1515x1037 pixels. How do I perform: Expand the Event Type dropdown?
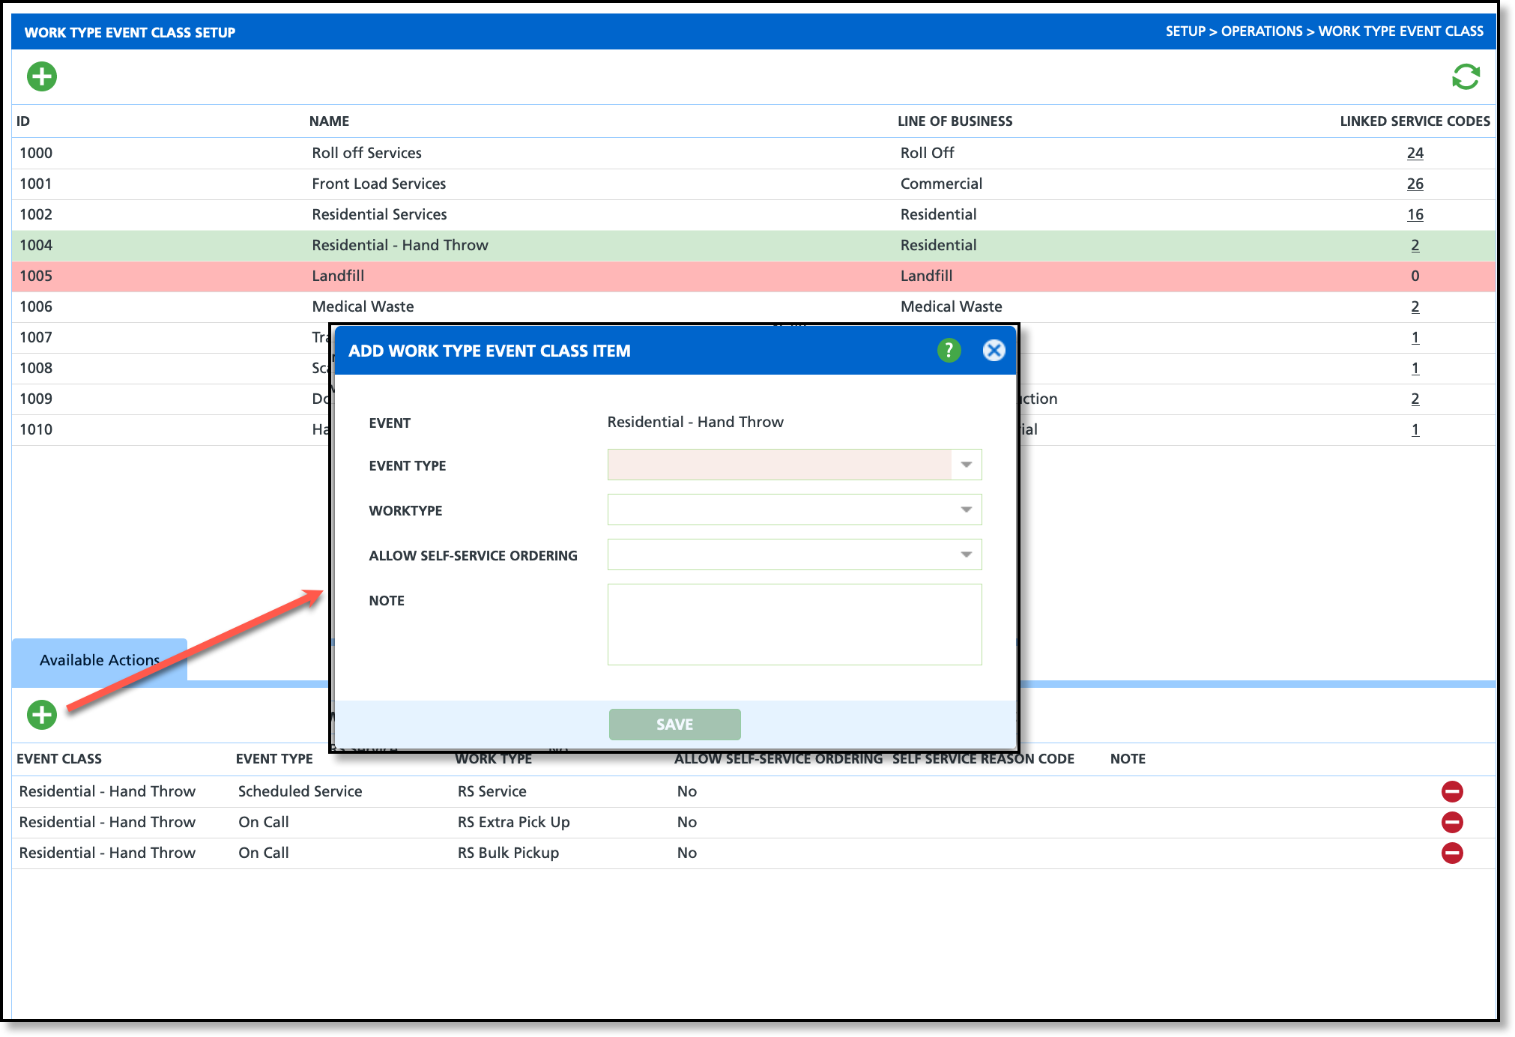point(966,465)
